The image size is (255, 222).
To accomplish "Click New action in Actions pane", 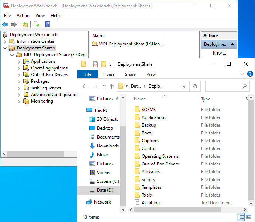I will click(219, 53).
